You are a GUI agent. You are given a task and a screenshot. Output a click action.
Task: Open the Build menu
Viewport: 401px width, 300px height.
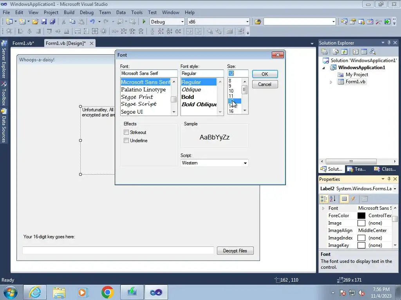click(x=69, y=12)
